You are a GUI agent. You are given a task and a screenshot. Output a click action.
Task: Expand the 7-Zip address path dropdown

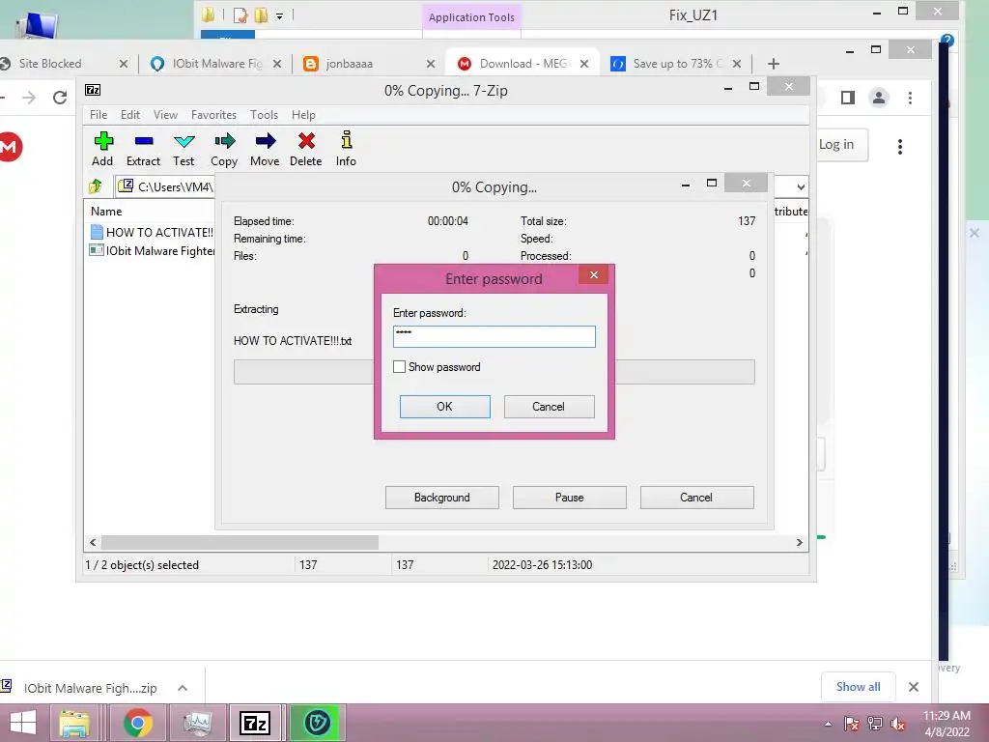pyautogui.click(x=801, y=186)
